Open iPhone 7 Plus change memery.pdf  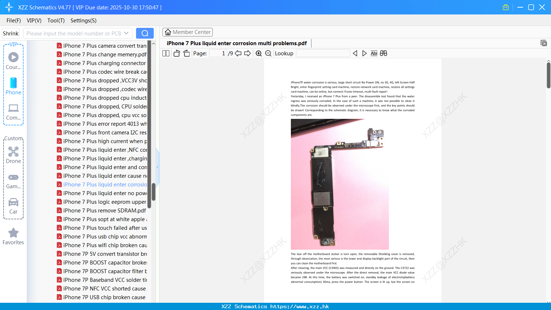coord(102,54)
